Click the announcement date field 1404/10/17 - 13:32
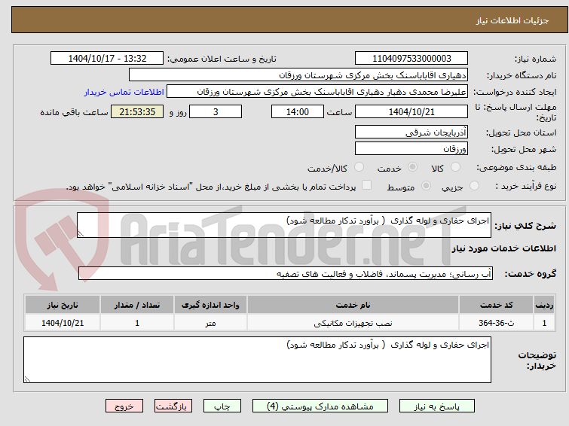Screen dimensions: 569x426 [107, 59]
